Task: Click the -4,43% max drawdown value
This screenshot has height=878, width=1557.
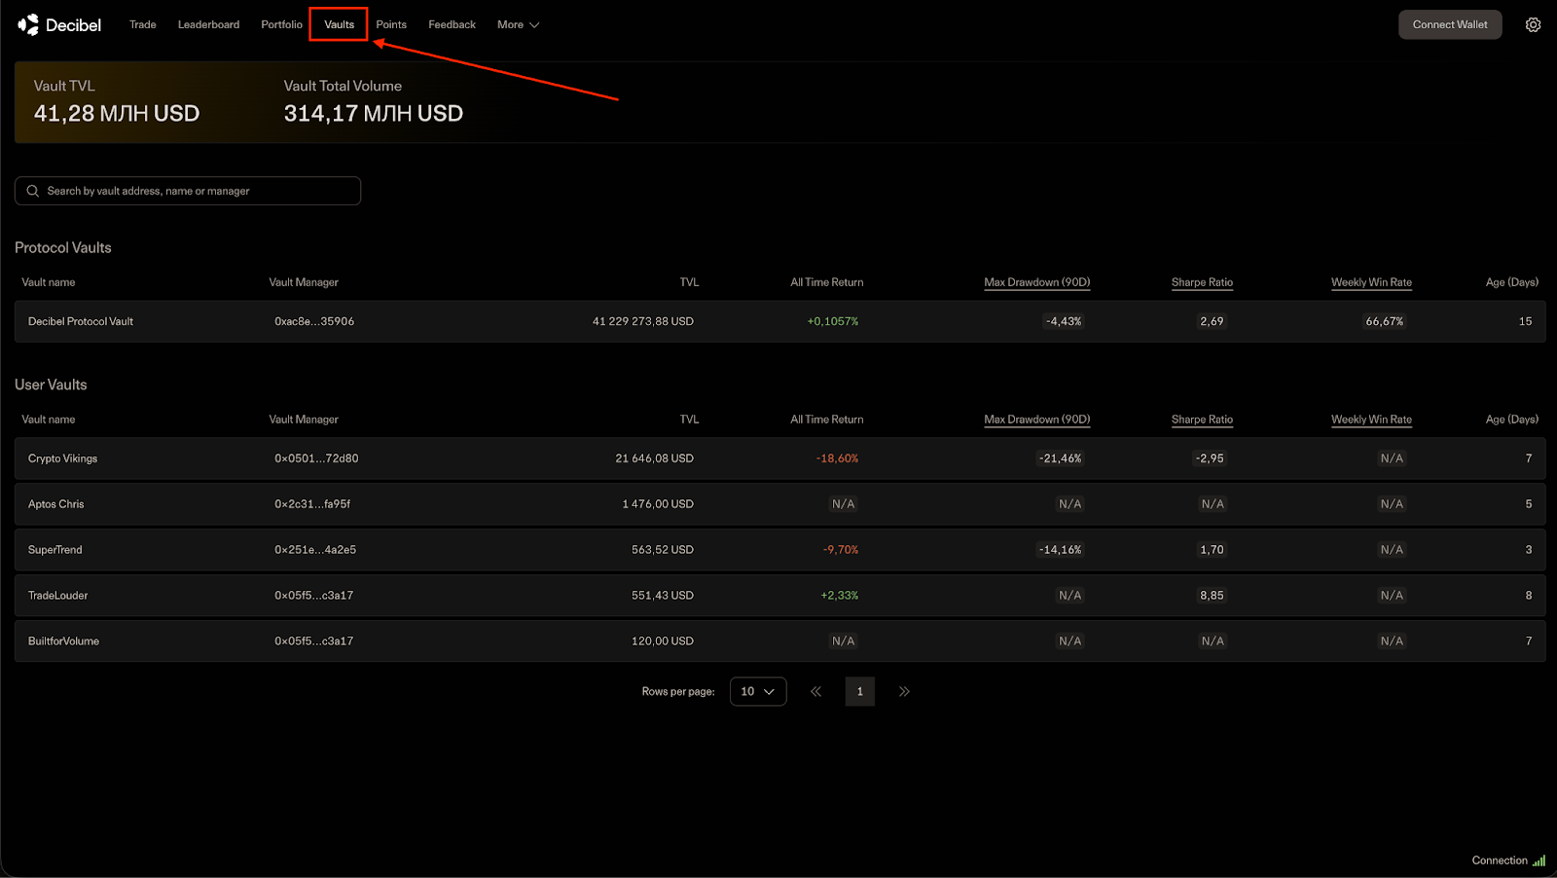Action: pos(1064,321)
